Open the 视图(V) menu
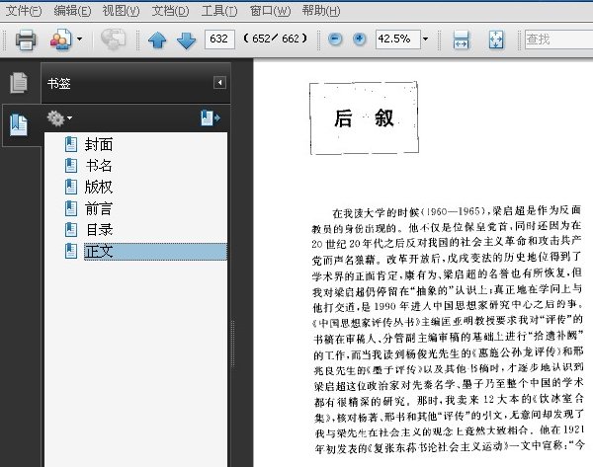Viewport: 593px width, 467px height. pyautogui.click(x=121, y=11)
